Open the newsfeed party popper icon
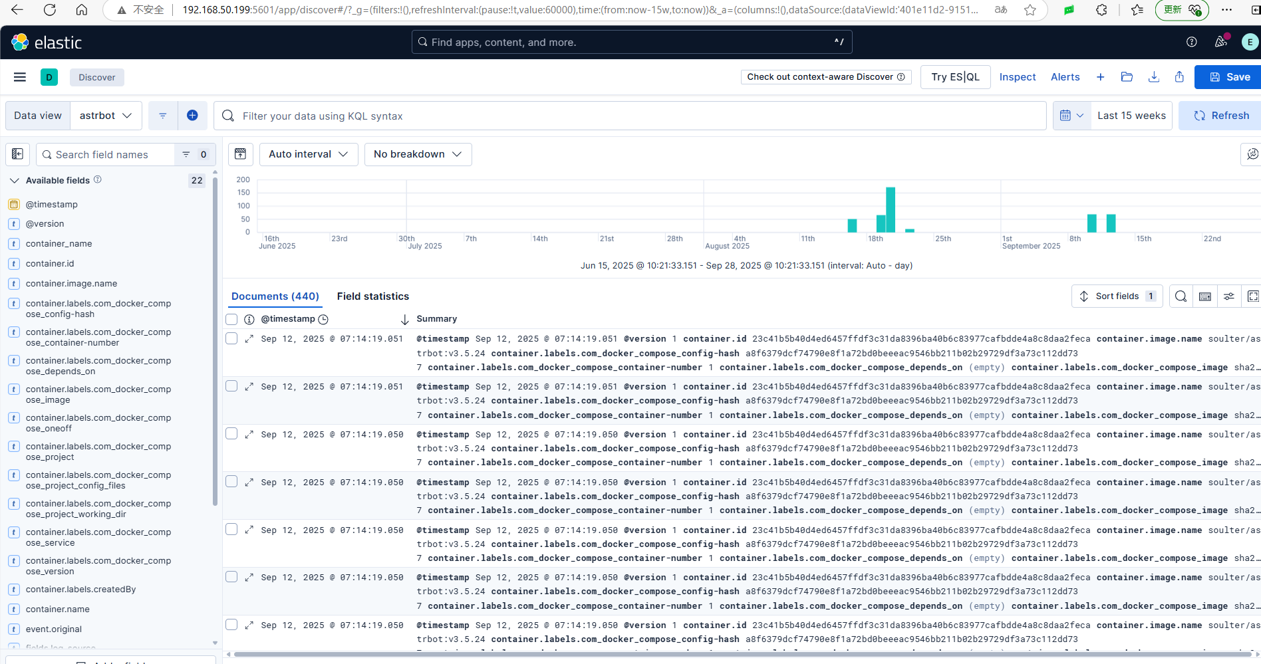The height and width of the screenshot is (664, 1261). [x=1221, y=42]
